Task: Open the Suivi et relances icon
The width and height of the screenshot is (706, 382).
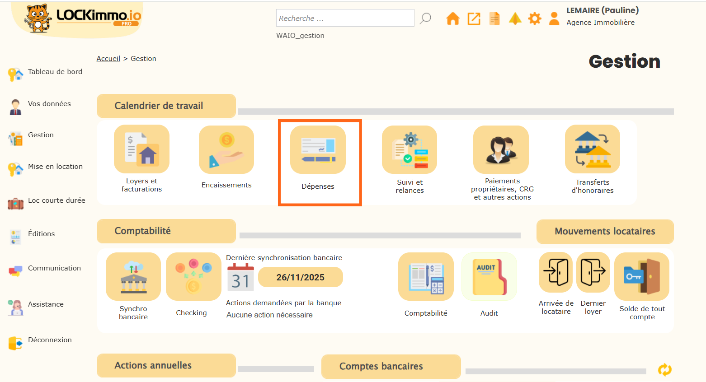Action: click(x=409, y=149)
